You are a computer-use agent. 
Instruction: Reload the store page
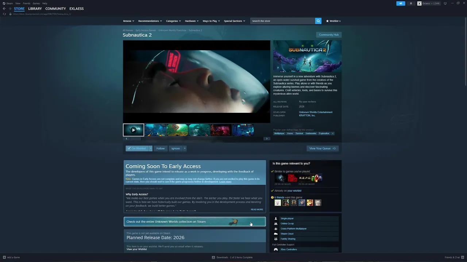click(4, 14)
